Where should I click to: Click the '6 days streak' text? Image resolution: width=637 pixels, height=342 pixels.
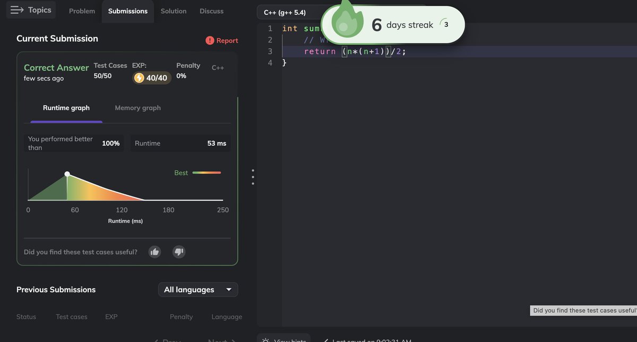click(x=402, y=25)
